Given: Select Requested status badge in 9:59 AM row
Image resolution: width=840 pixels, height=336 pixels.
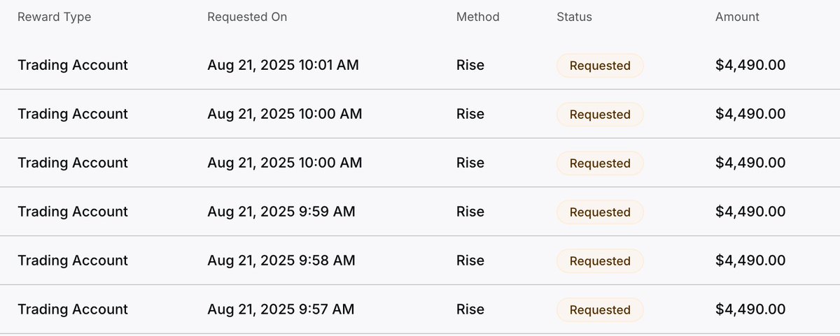Looking at the screenshot, I should tap(600, 212).
